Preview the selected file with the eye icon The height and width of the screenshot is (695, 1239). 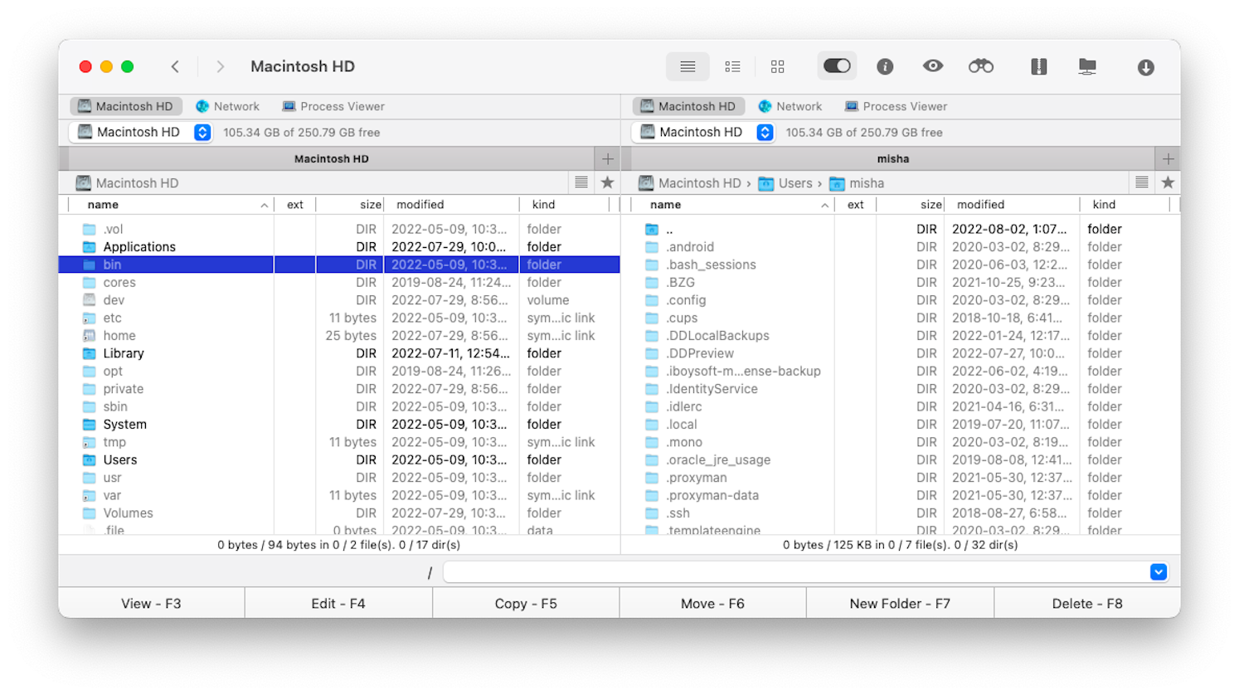[x=932, y=66]
